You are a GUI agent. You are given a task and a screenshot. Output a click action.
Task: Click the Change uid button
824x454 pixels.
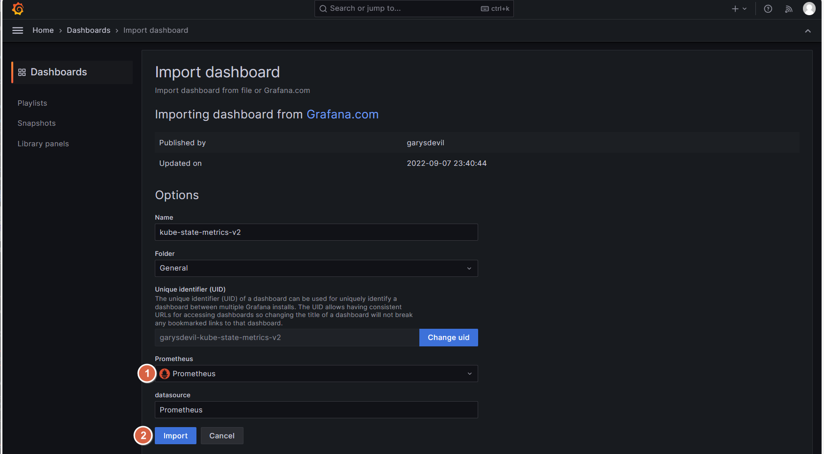click(x=449, y=338)
